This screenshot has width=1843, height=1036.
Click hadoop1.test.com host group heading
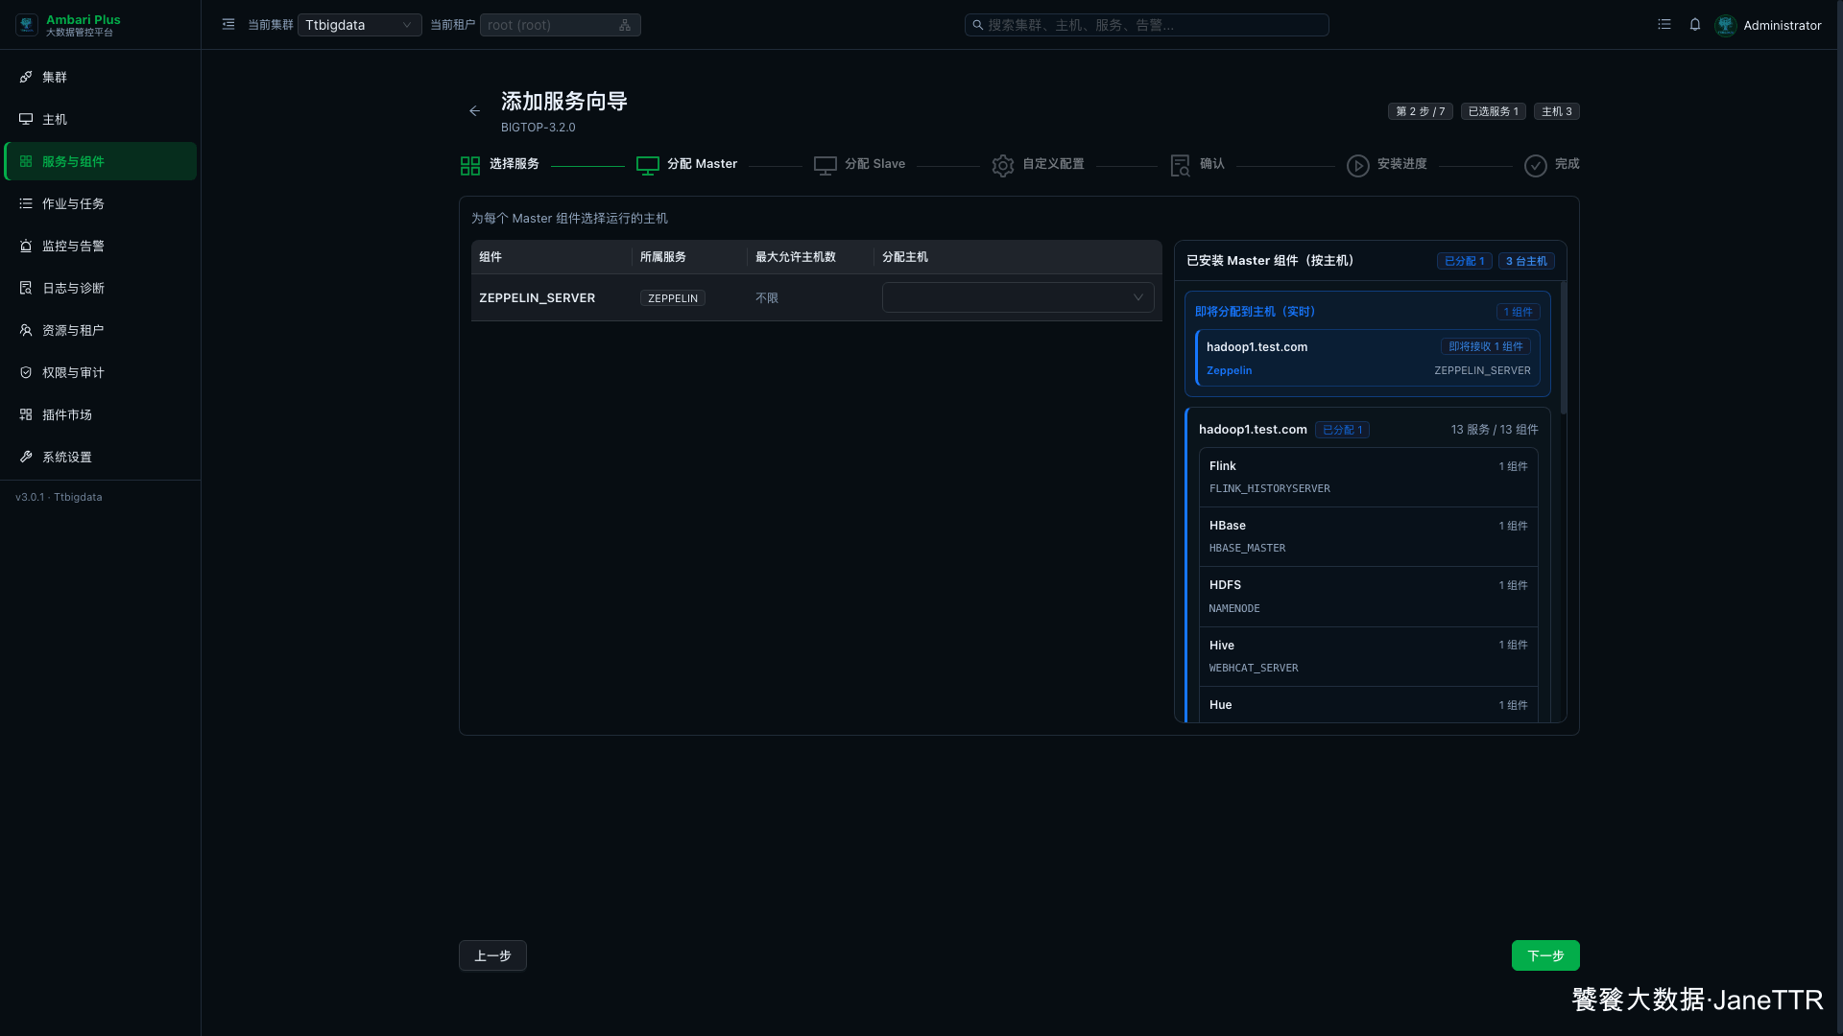pyautogui.click(x=1253, y=430)
